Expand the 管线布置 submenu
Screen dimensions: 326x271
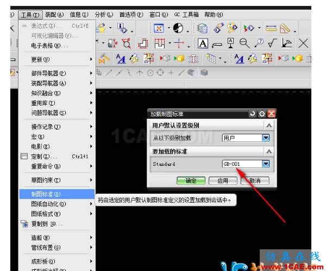coord(57,248)
